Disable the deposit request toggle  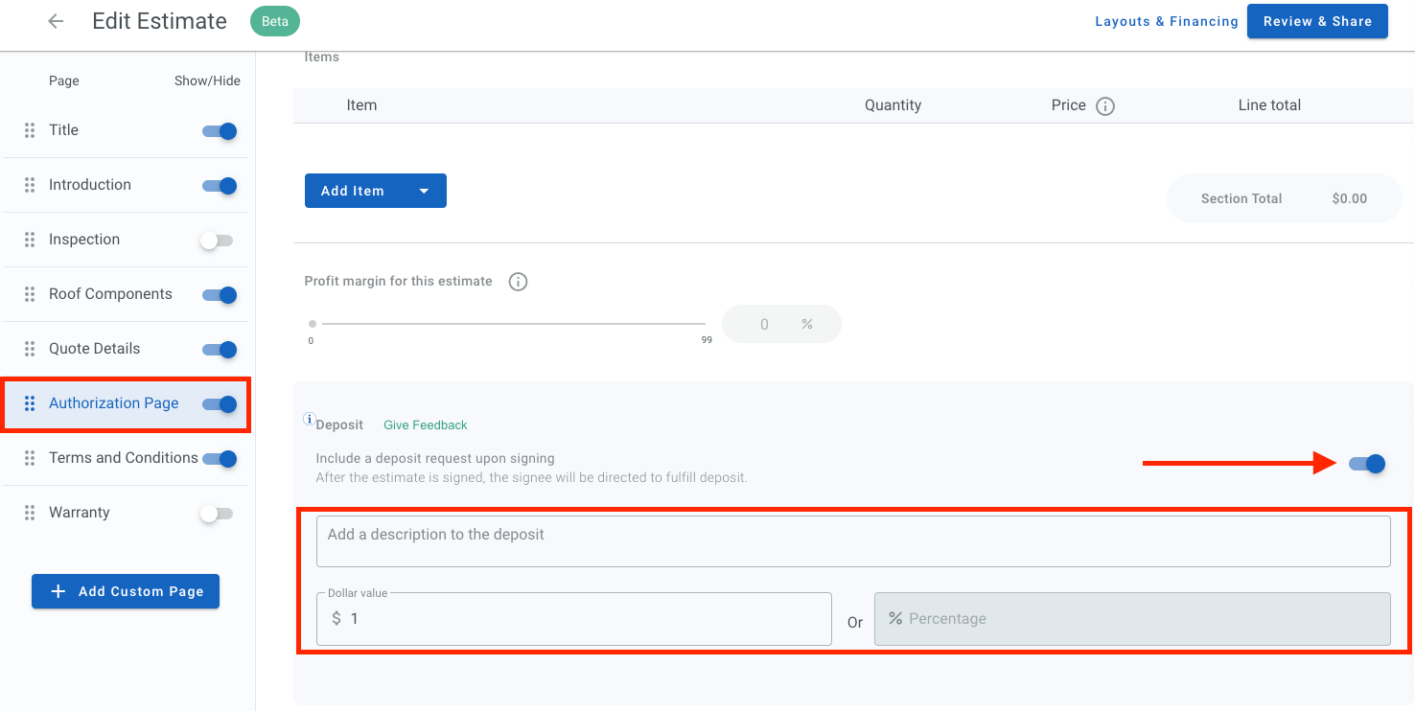point(1366,464)
